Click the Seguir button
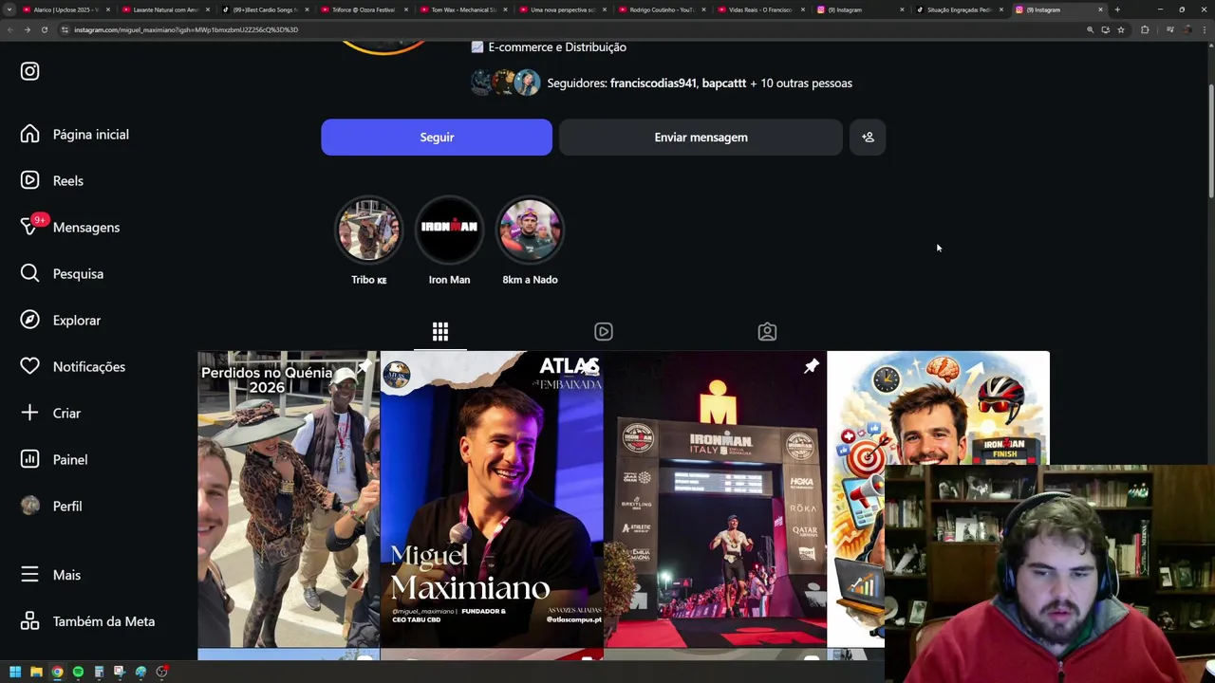Viewport: 1215px width, 683px height. (437, 138)
